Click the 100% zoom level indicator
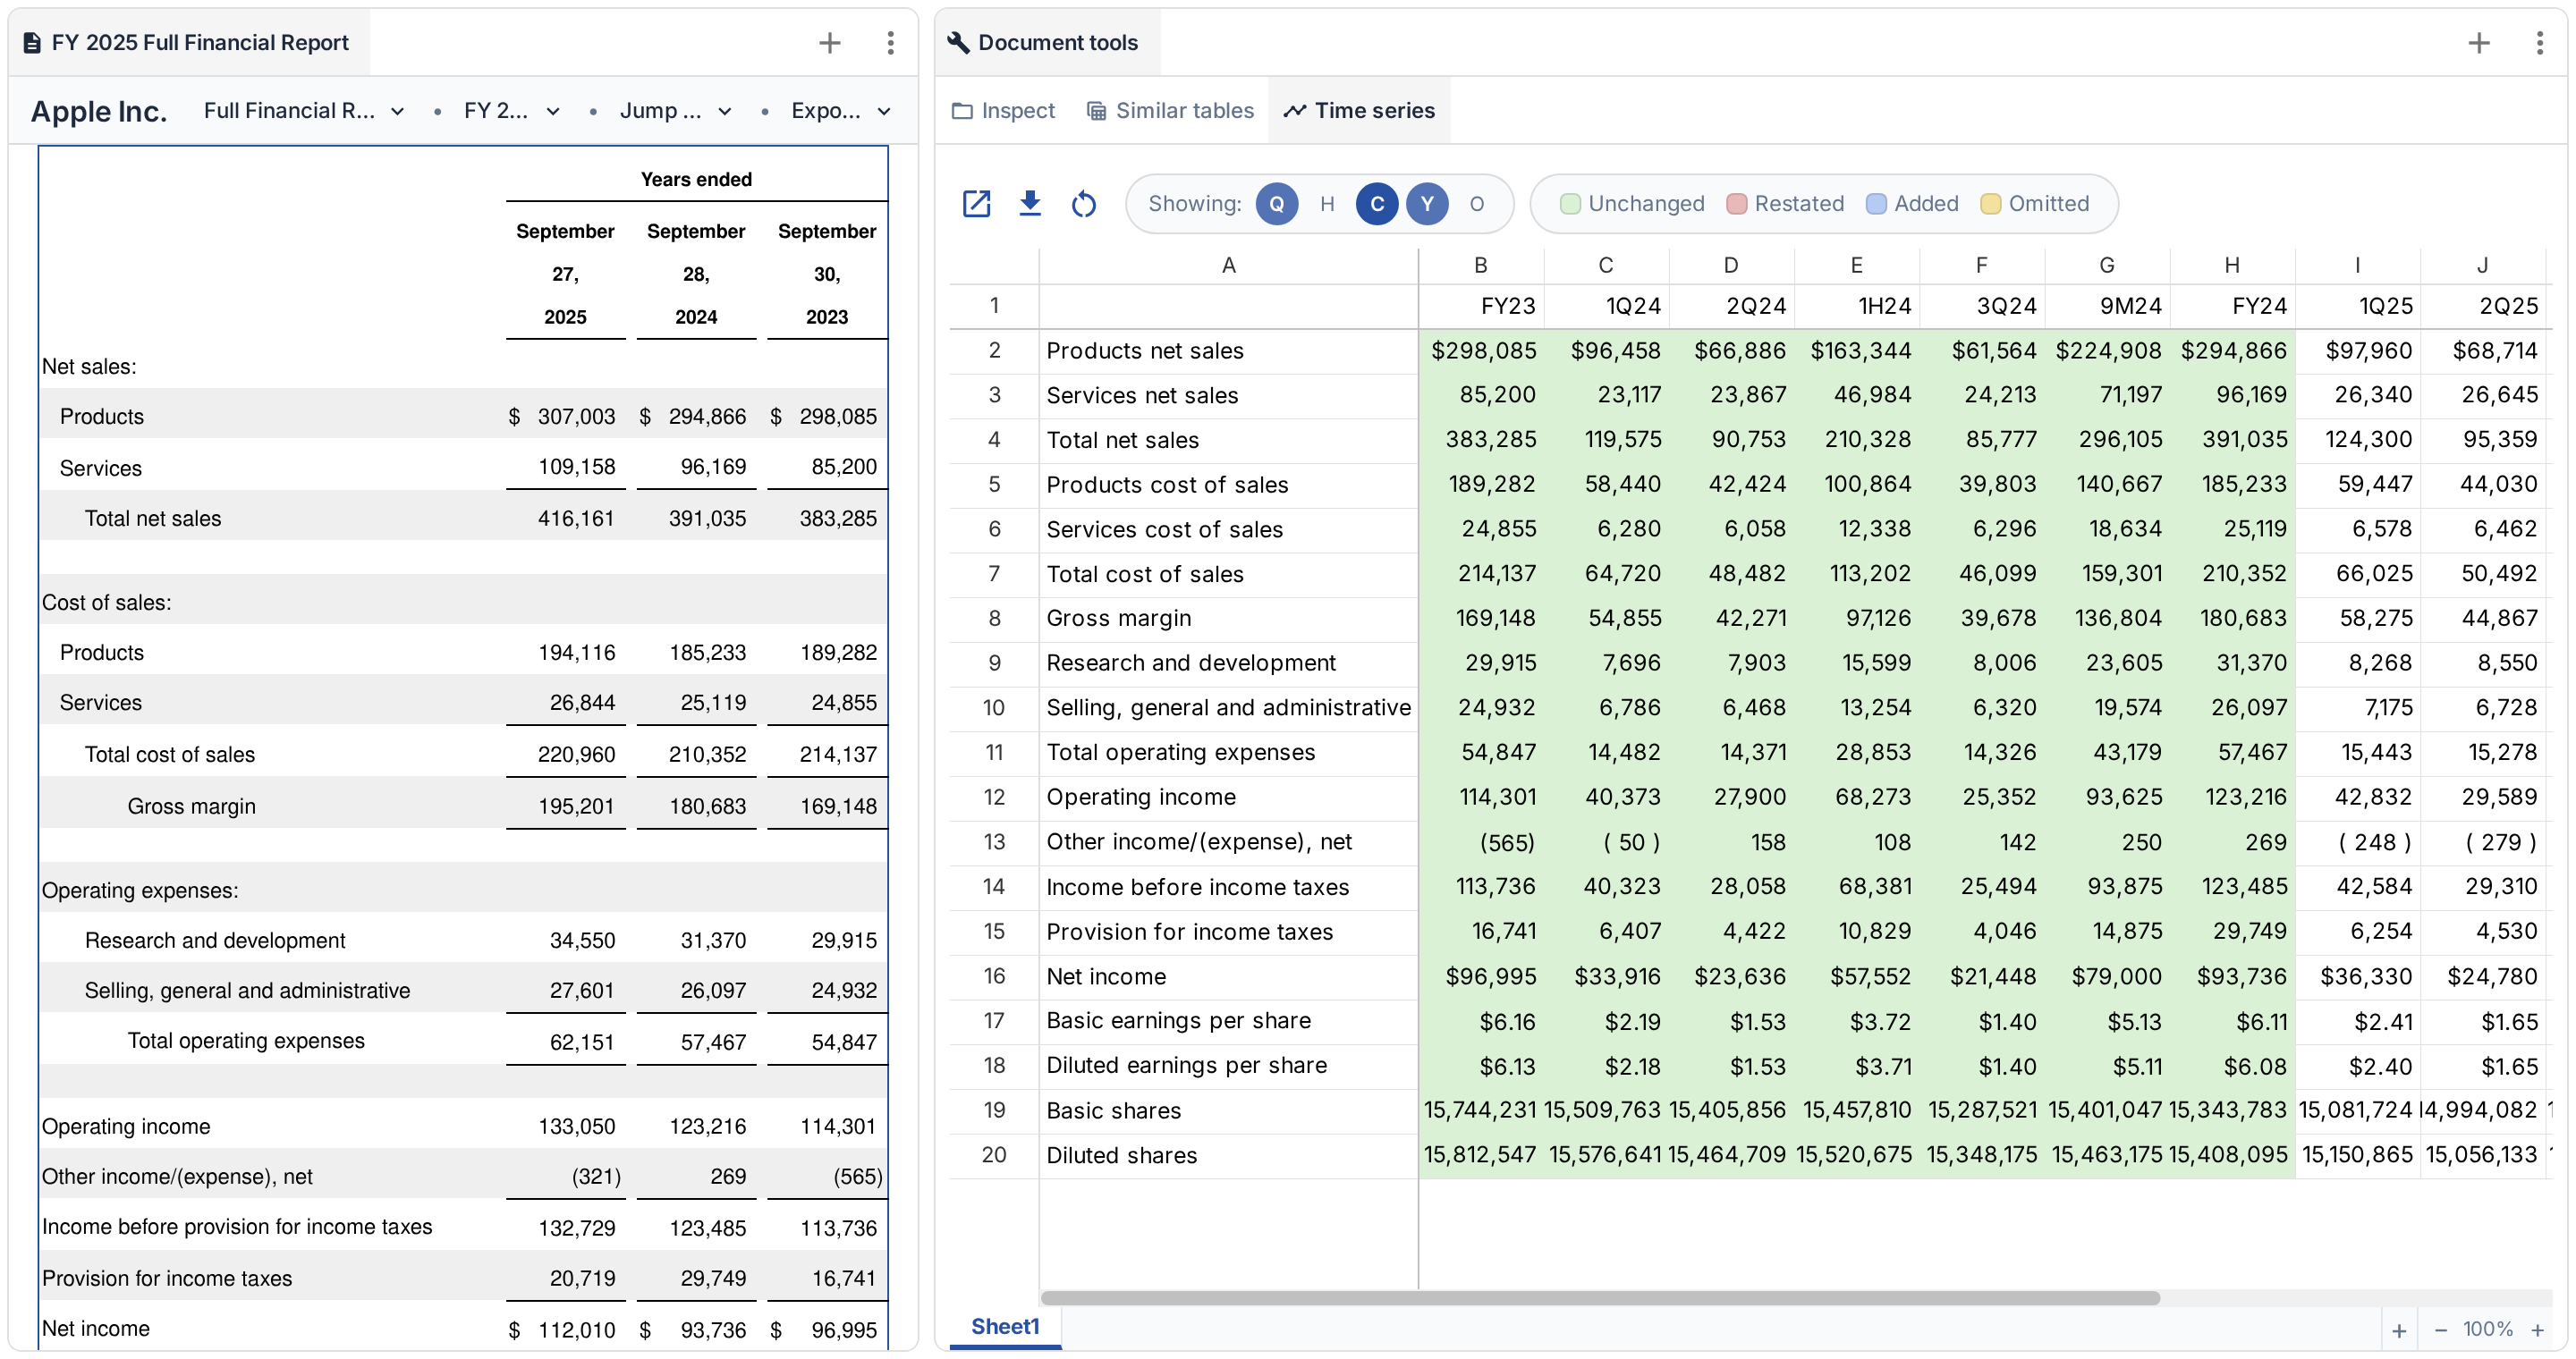 click(x=2487, y=1329)
